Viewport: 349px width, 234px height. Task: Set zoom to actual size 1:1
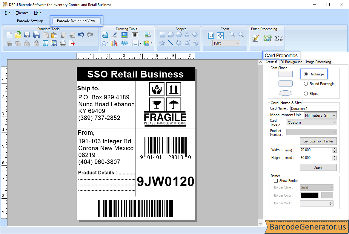tap(211, 35)
